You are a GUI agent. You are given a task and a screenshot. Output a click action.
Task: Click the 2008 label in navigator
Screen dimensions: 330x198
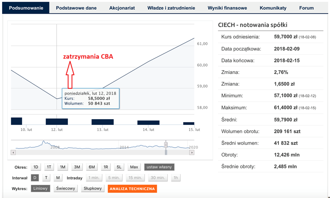click(x=55, y=147)
